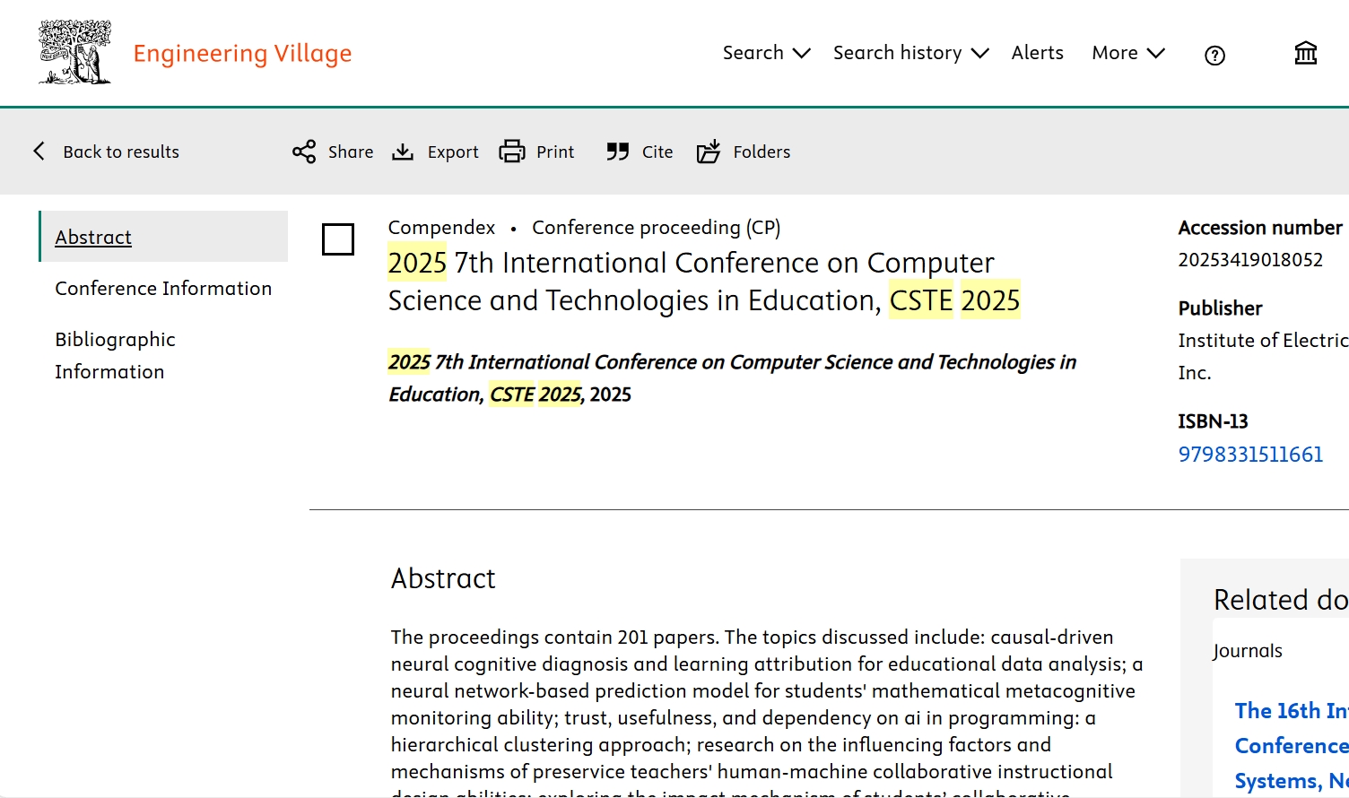Click the Compendex database label

point(441,228)
